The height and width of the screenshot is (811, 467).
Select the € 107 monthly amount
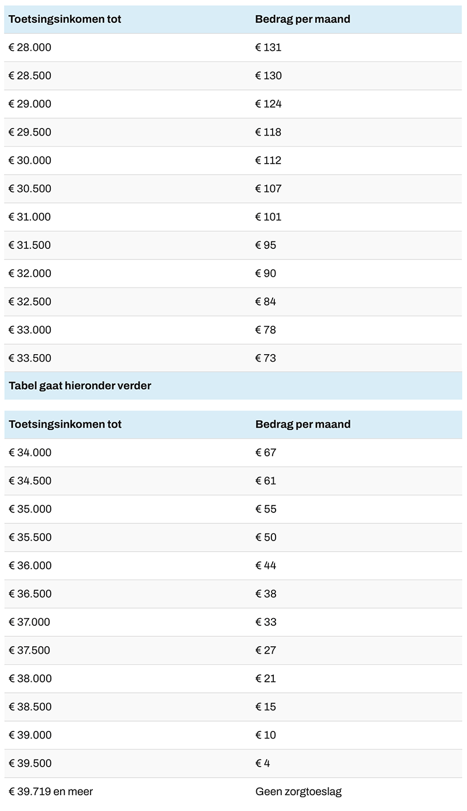(x=269, y=189)
